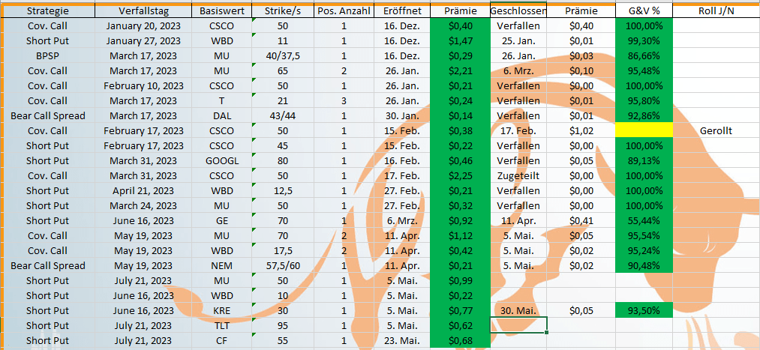This screenshot has width=760, height=350.
Task: Select the KRE Basiswert cell
Action: pos(222,311)
